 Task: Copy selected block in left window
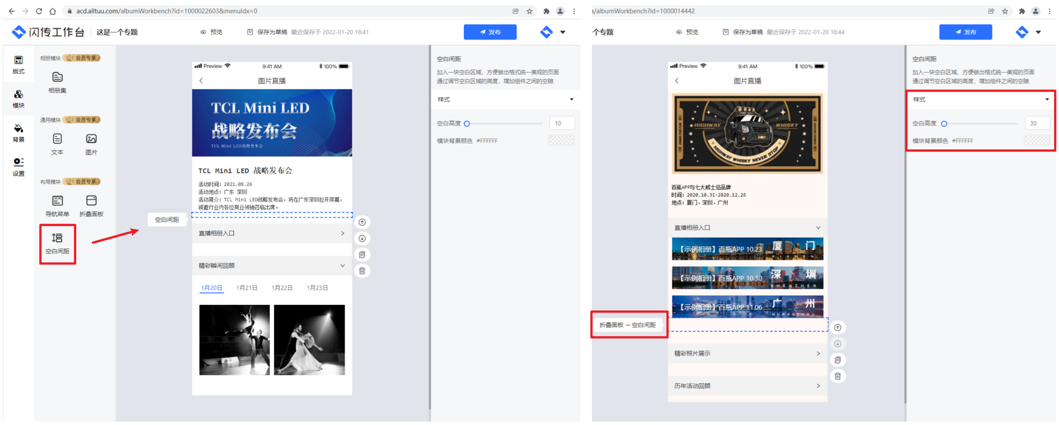(x=363, y=255)
